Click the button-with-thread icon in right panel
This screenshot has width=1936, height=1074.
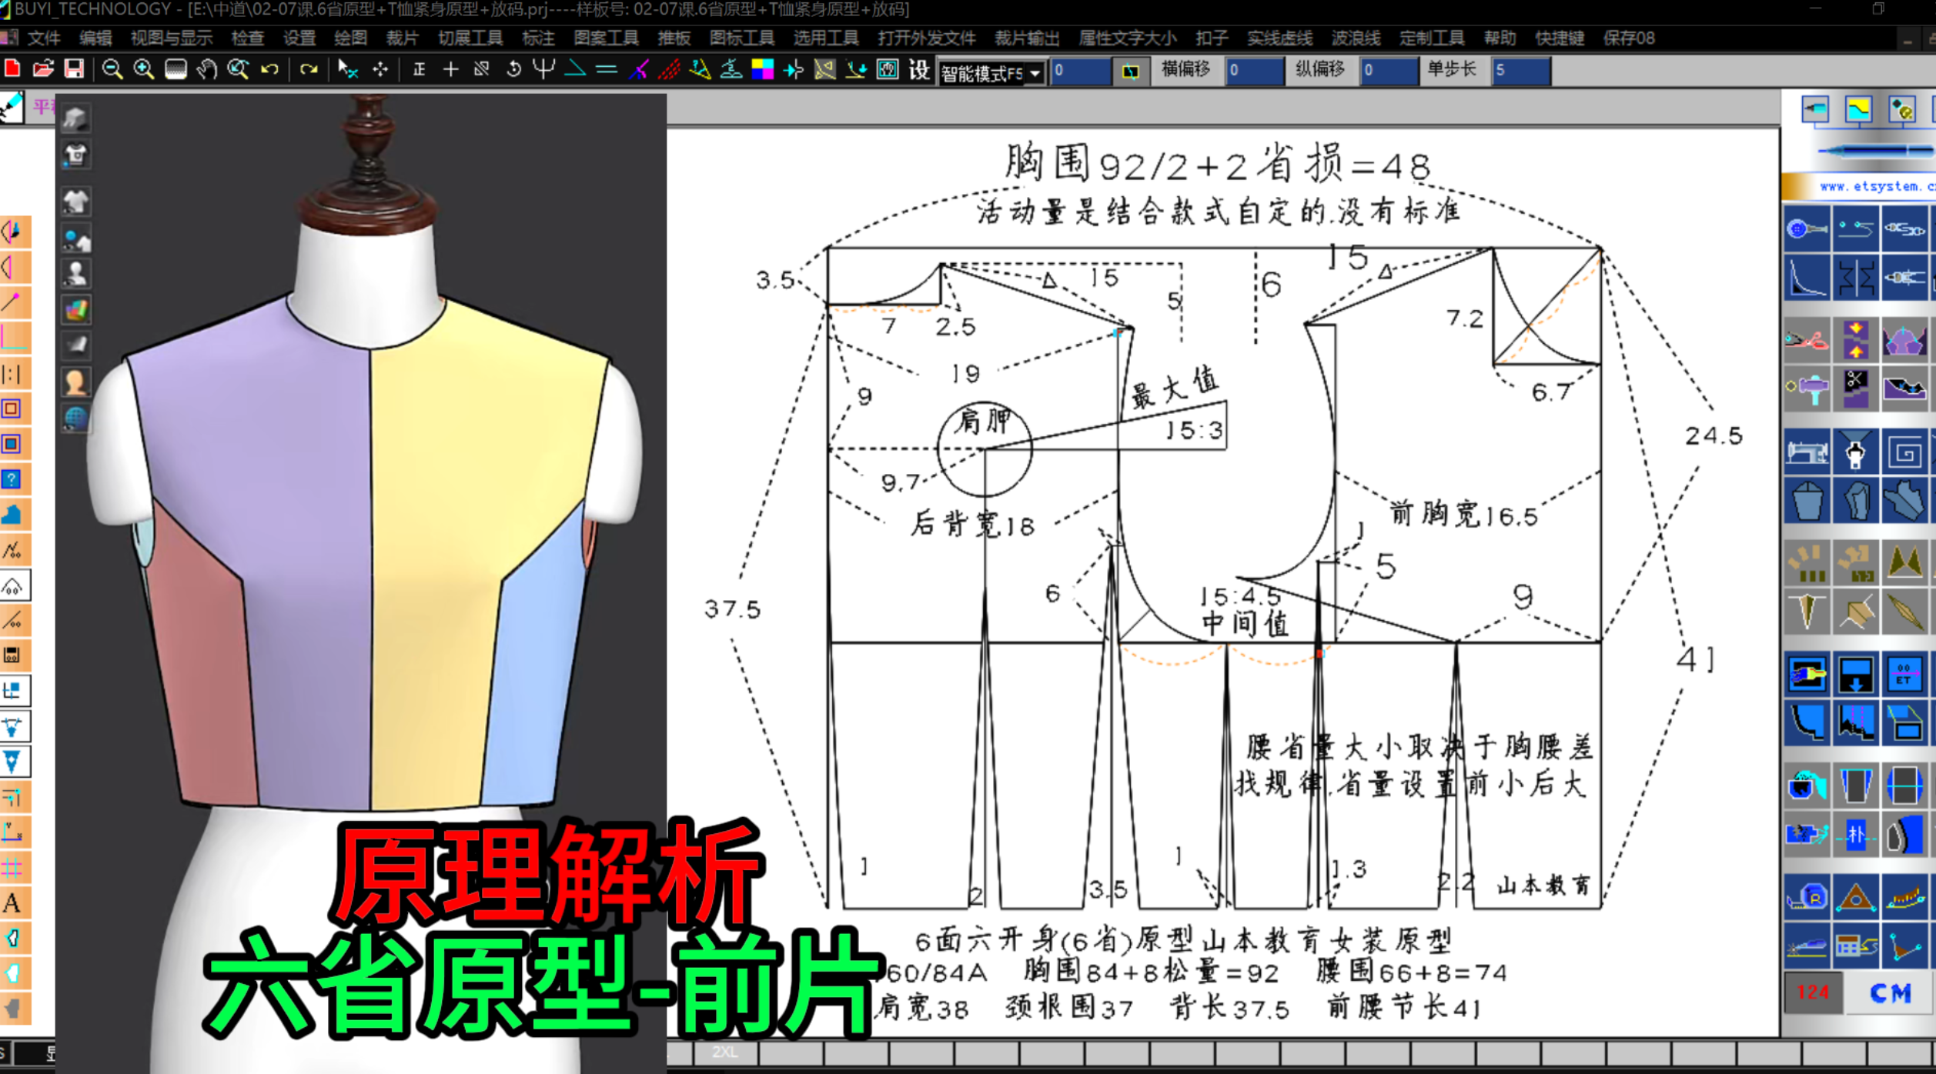1806,228
